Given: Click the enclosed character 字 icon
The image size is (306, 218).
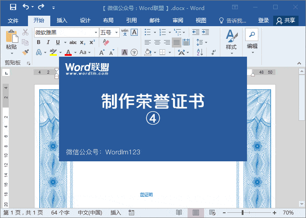Looking at the screenshot, I should coord(134,52).
